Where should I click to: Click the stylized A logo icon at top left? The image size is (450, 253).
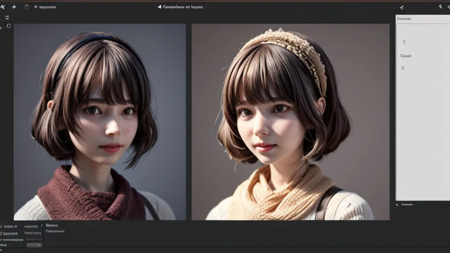pyautogui.click(x=3, y=7)
